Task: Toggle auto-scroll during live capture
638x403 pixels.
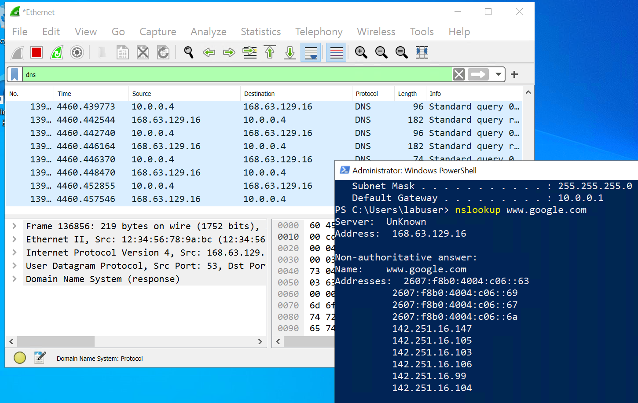Action: coord(311,52)
